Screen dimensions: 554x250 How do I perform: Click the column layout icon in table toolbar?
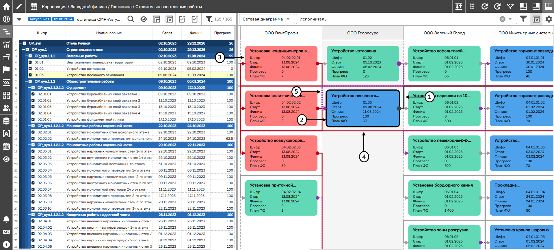tap(156, 19)
